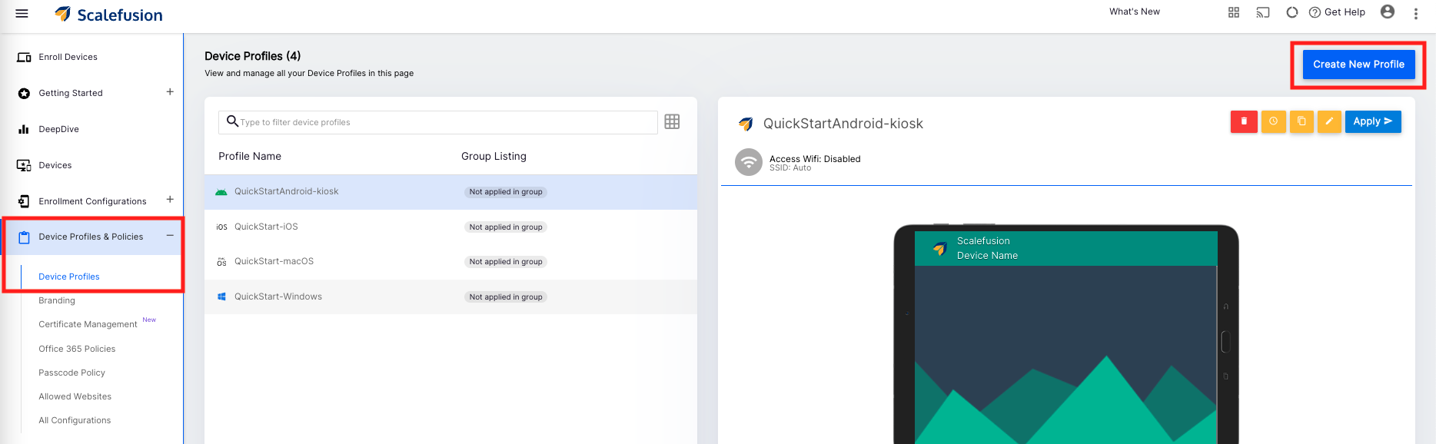Click the Windows icon beside QuickStart-Windows
The image size is (1436, 444).
(221, 297)
